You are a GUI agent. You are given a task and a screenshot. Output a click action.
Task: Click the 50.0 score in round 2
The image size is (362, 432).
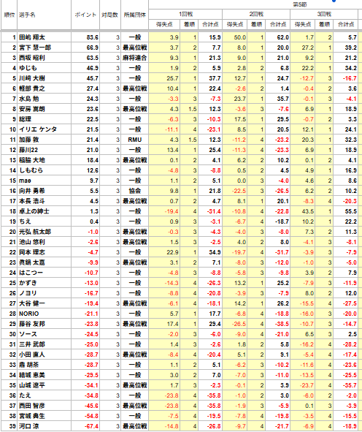point(240,37)
